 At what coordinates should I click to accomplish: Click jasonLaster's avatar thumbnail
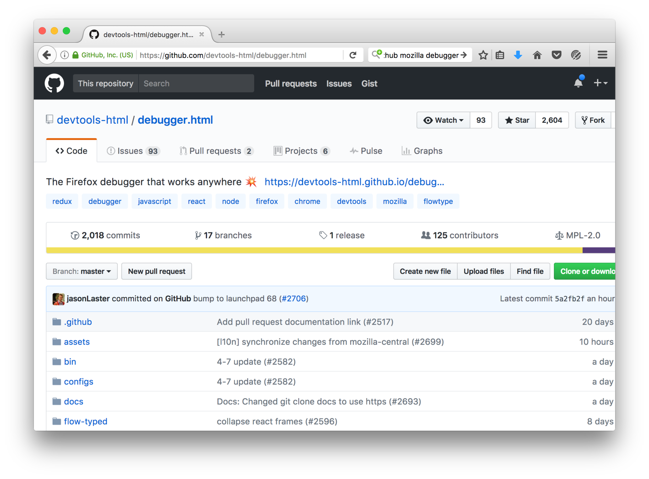pyautogui.click(x=58, y=299)
